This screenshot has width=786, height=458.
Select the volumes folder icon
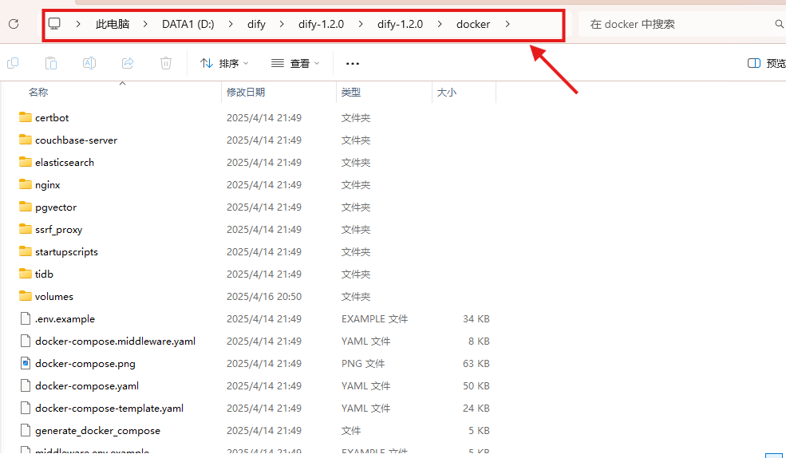25,296
